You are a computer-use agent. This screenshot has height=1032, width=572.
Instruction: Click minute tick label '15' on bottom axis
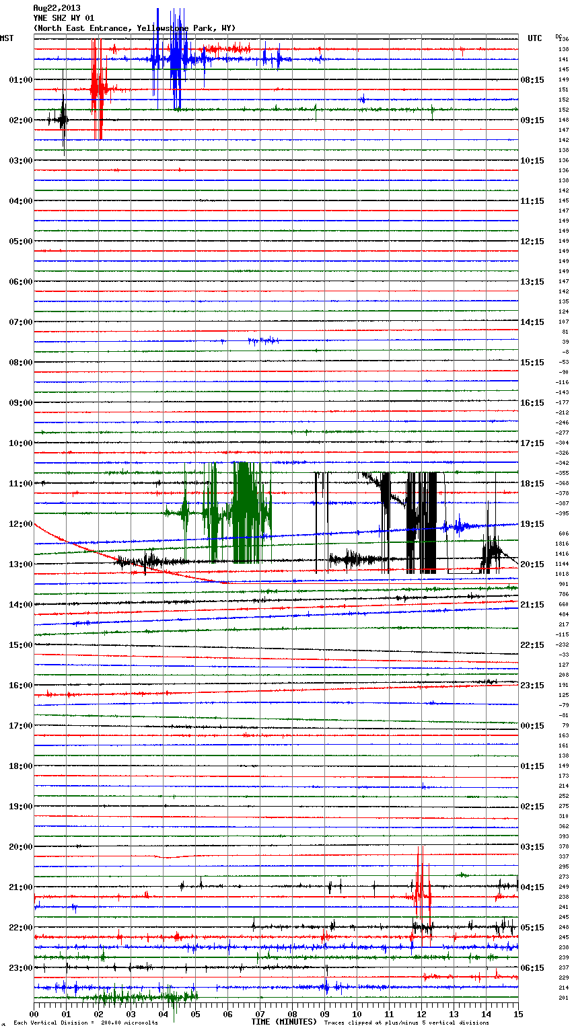518,1015
